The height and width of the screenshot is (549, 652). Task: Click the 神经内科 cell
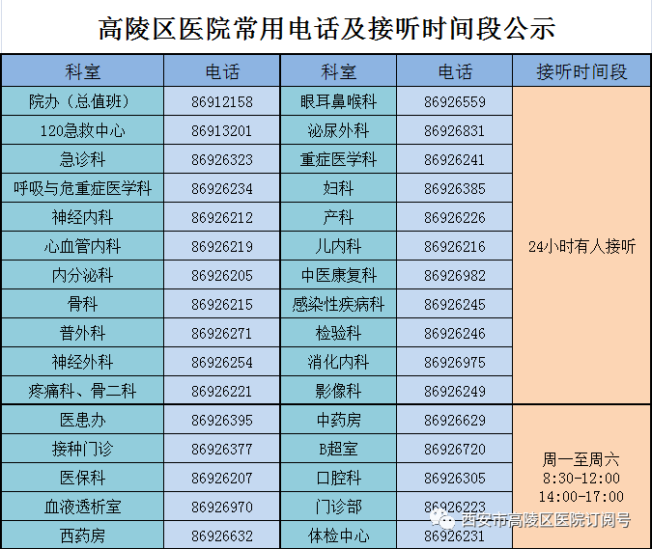pyautogui.click(x=82, y=217)
